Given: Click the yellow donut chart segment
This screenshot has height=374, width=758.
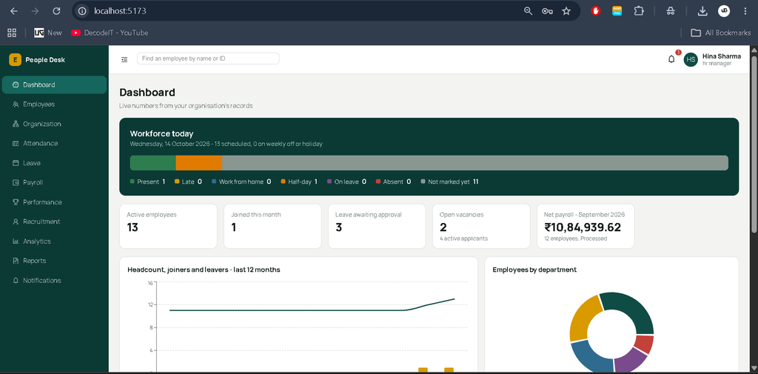Looking at the screenshot, I should pos(583,316).
